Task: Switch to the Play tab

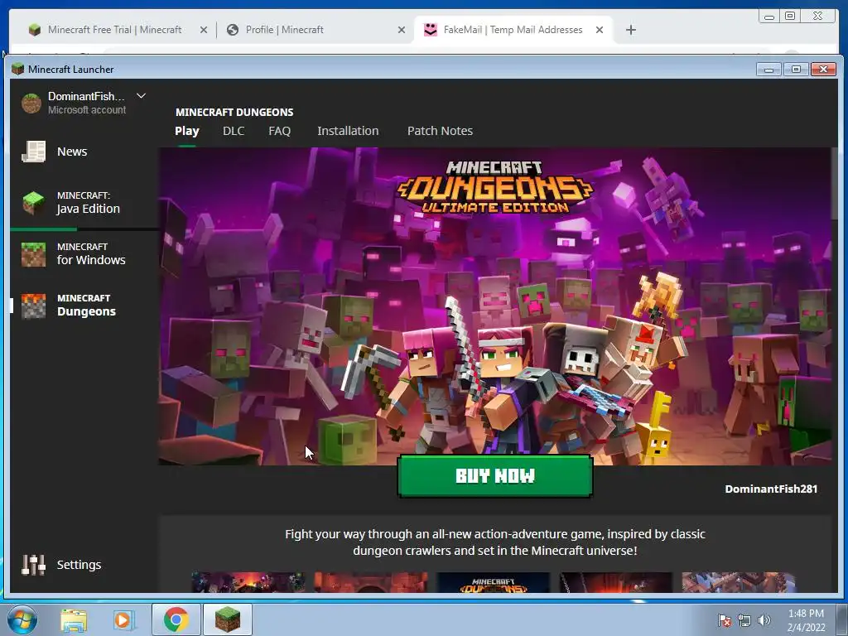Action: 187,131
